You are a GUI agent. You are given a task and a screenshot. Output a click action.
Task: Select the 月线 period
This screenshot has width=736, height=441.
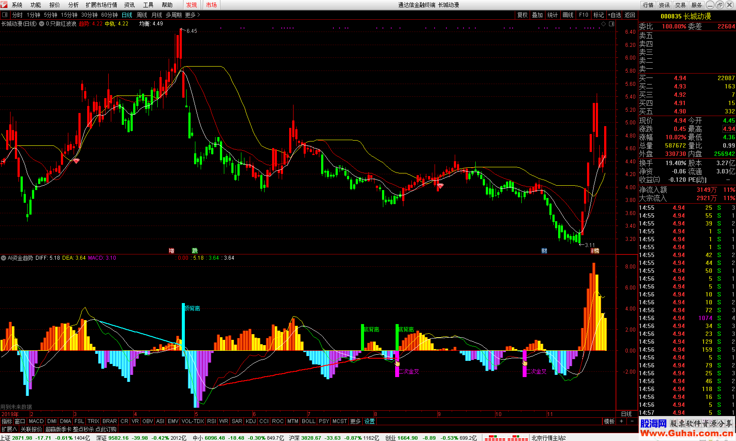coord(157,15)
